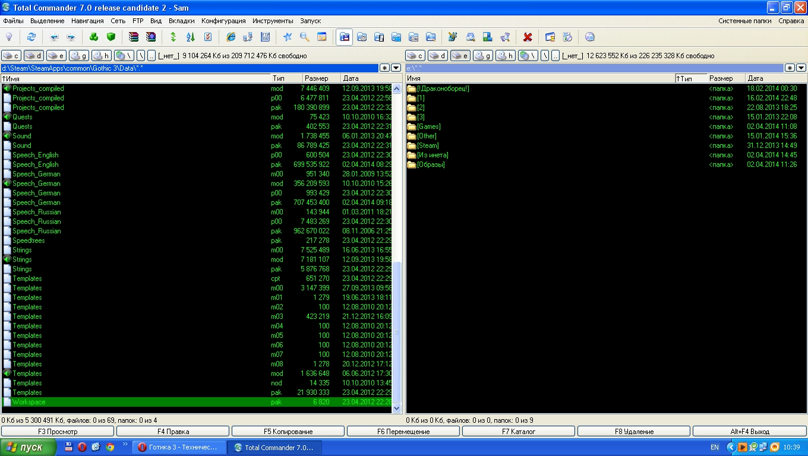Select drive e in left panel
This screenshot has width=808, height=456.
click(x=56, y=56)
